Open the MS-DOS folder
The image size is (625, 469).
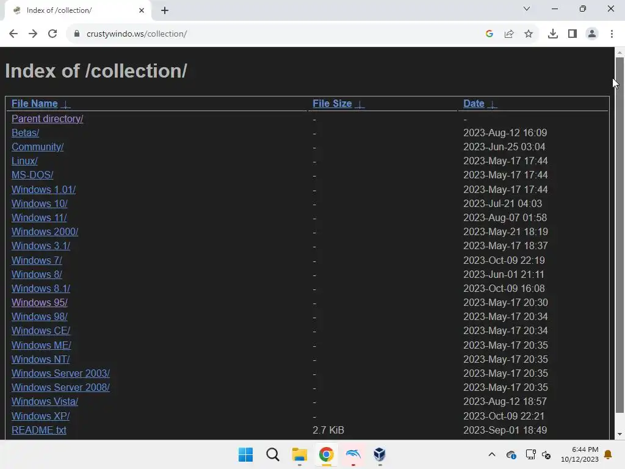[32, 175]
